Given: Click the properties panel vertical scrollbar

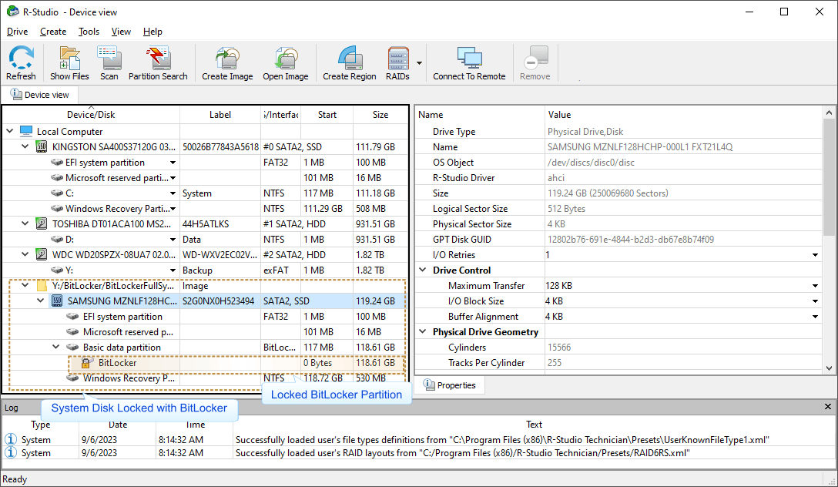Looking at the screenshot, I should point(829,176).
